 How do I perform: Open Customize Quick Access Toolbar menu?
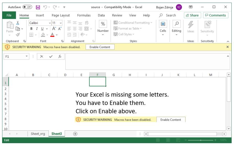click(64, 7)
